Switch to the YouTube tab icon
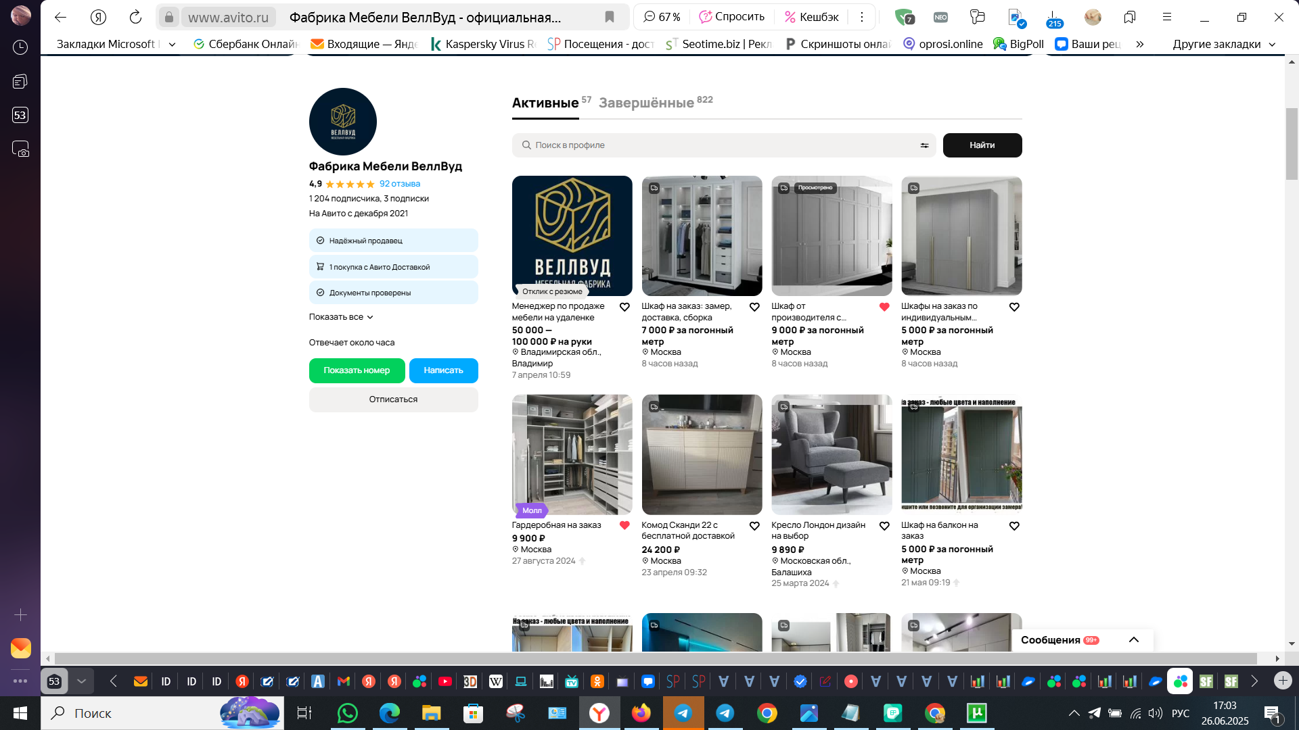Screen dimensions: 1299x730 point(445,681)
